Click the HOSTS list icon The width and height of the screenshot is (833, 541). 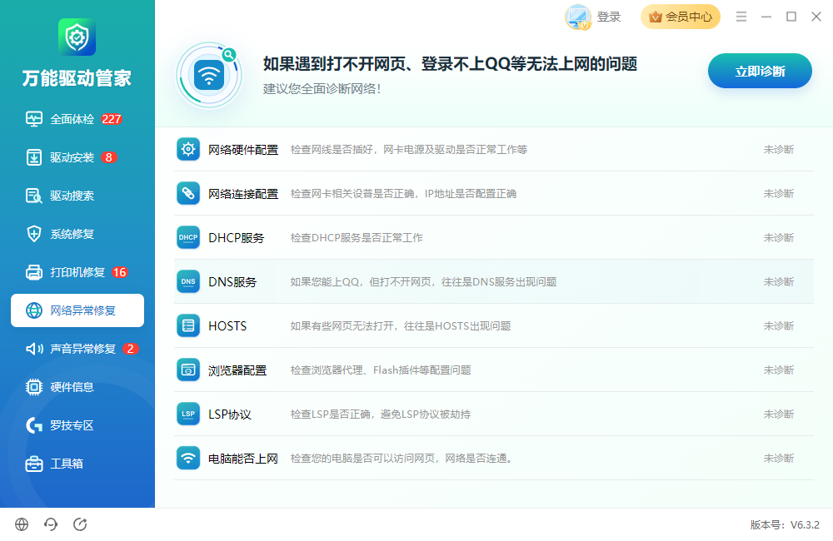[x=188, y=325]
